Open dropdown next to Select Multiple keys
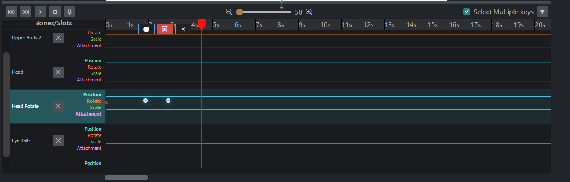The image size is (570, 182). click(x=543, y=12)
